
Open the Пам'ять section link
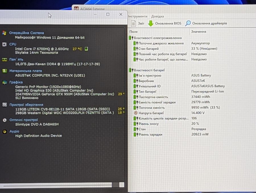click(16, 59)
